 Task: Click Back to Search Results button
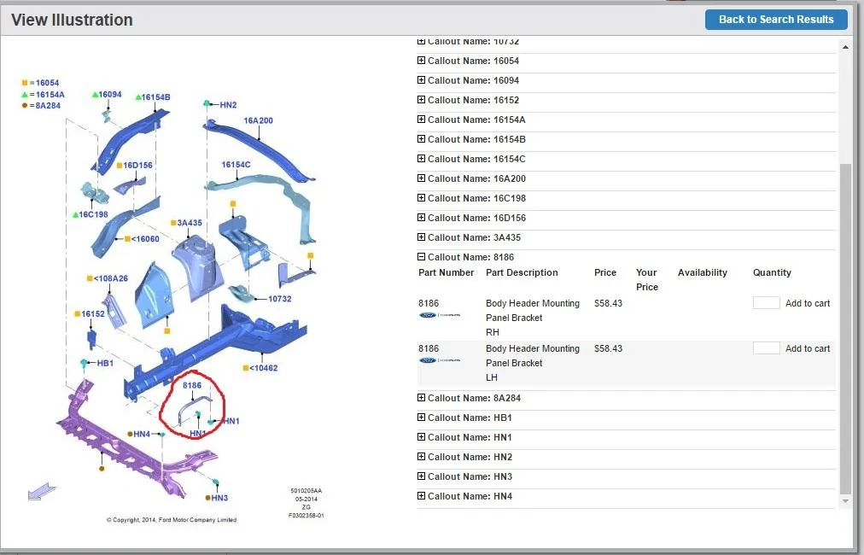[776, 20]
